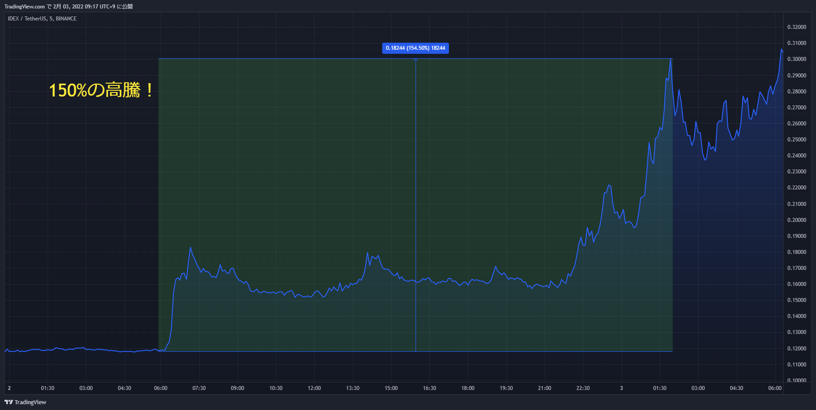This screenshot has height=410, width=816.
Task: Click the 0.17000 price axis label
Action: (797, 268)
